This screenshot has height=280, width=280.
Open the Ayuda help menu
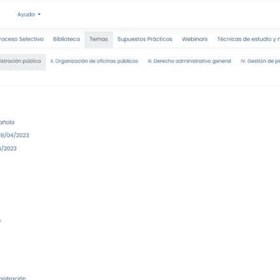pyautogui.click(x=29, y=15)
